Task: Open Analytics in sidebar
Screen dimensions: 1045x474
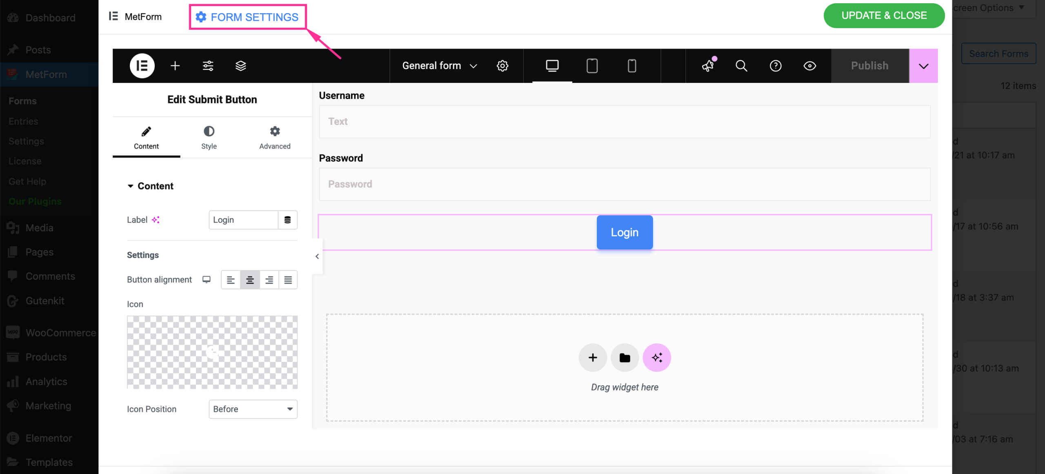Action: 49,381
